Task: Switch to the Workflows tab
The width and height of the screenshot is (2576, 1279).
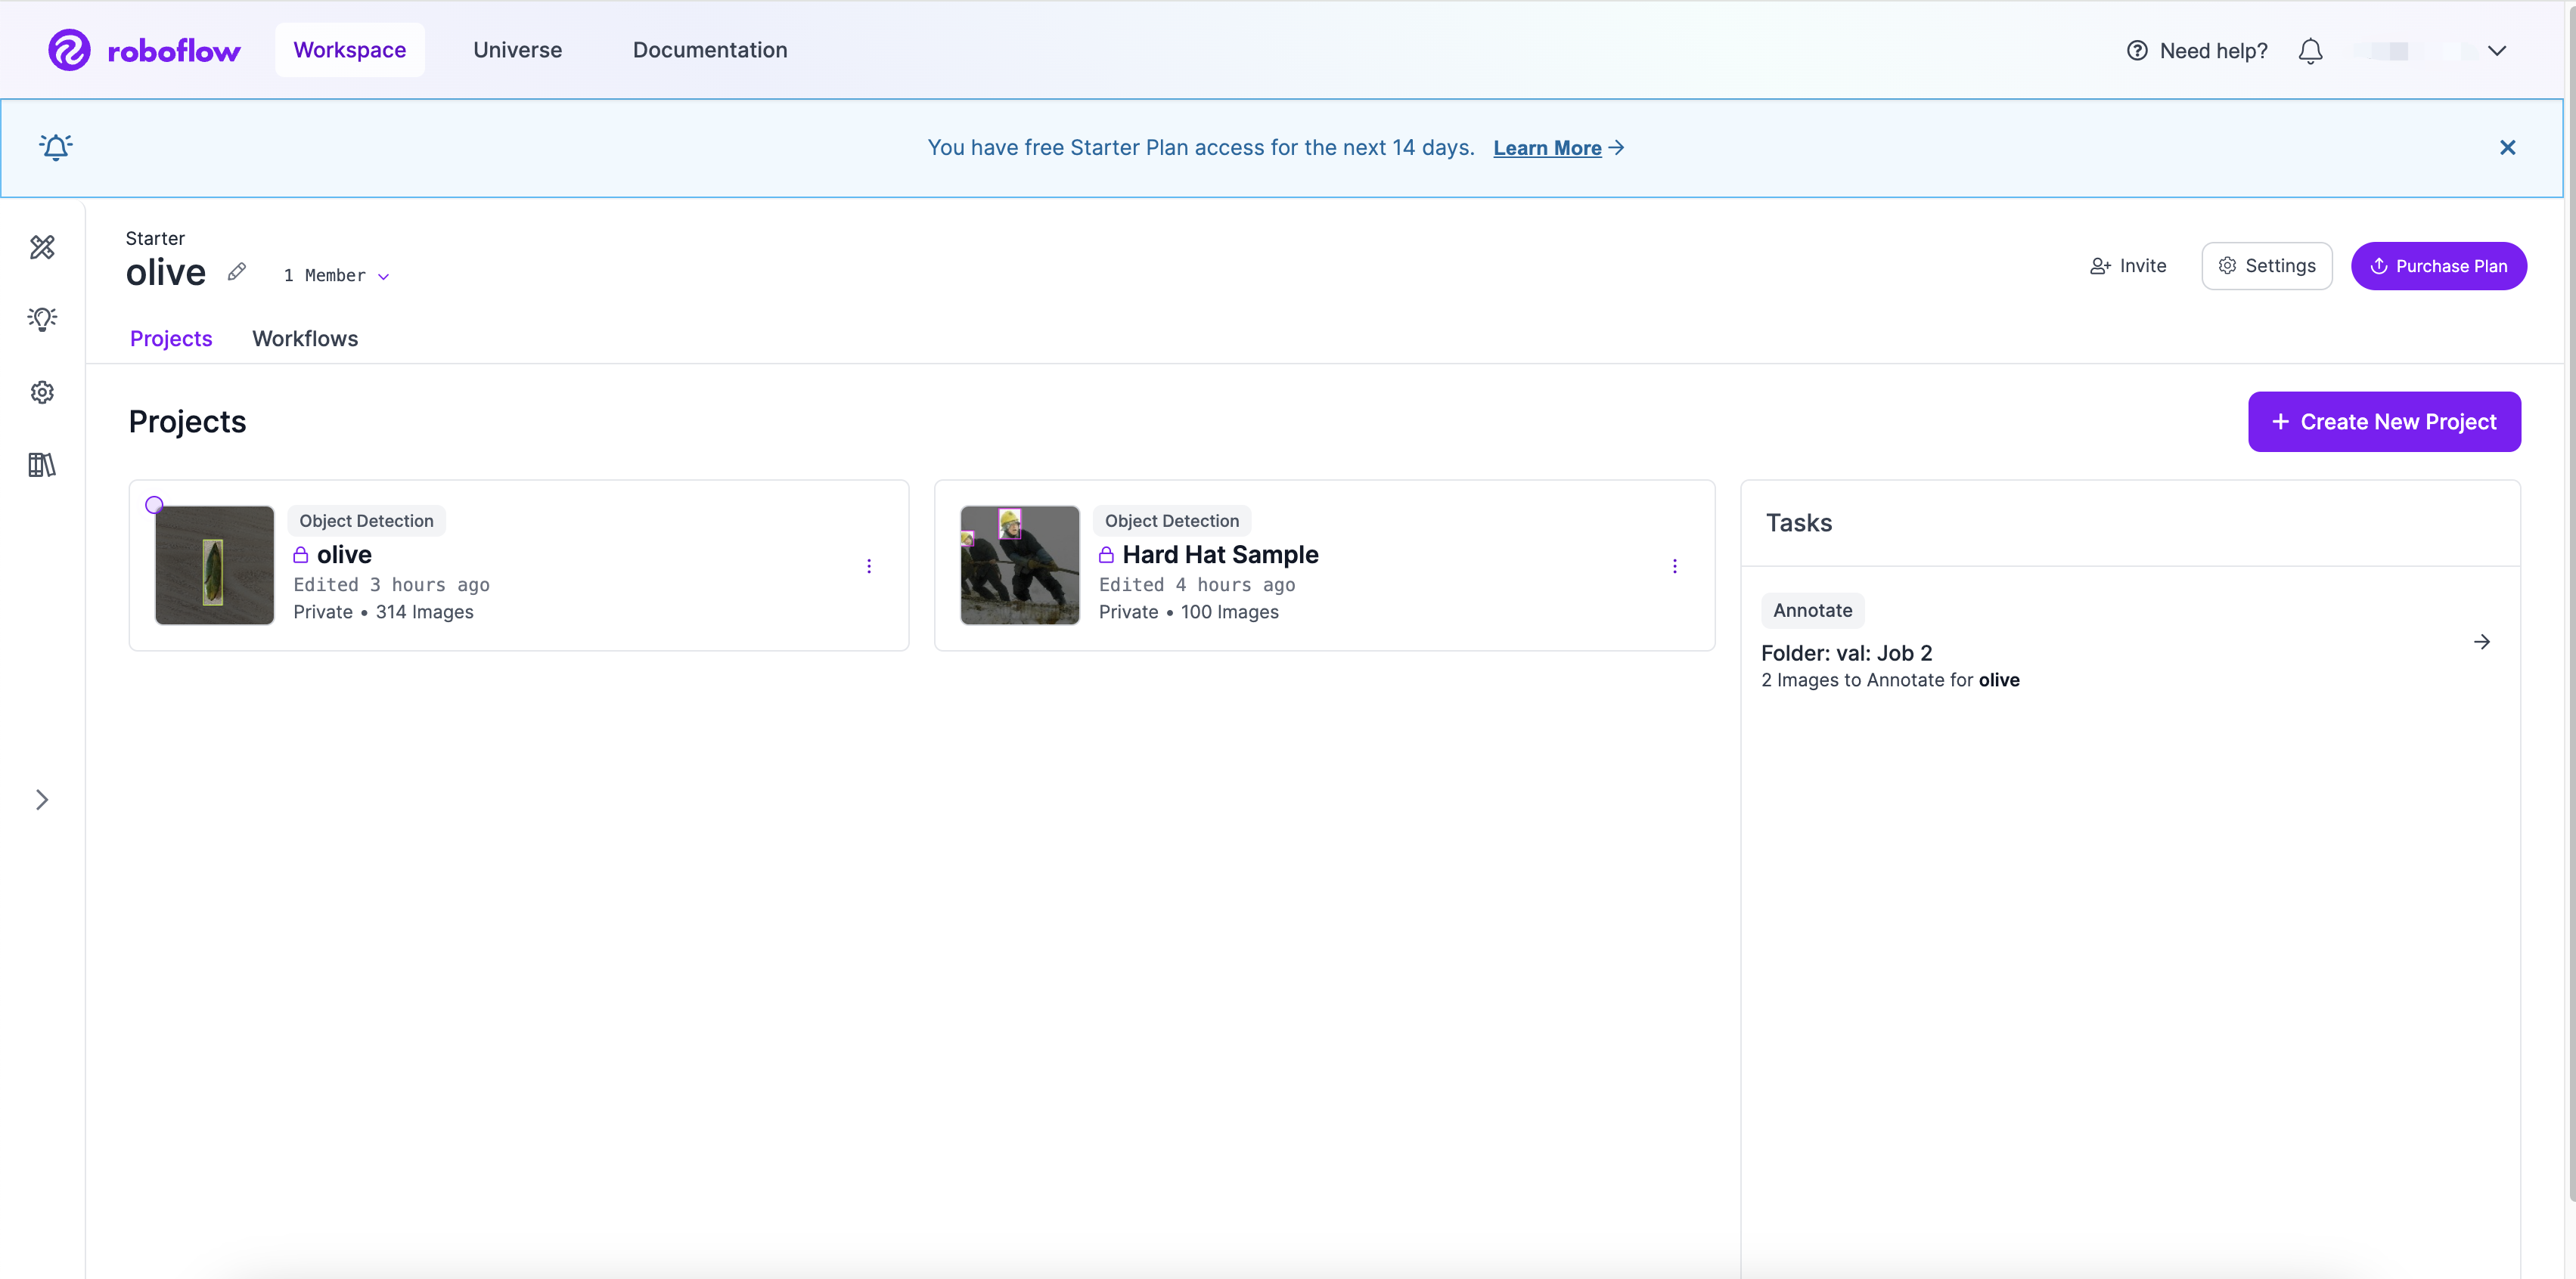Action: pos(305,339)
